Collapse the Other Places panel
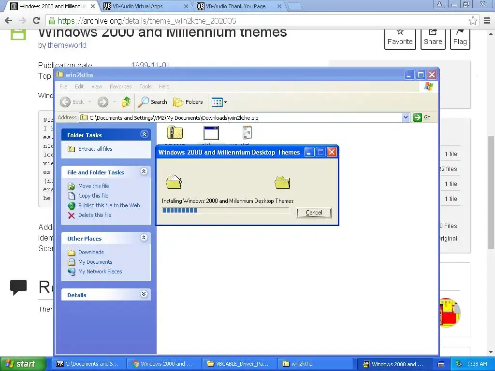Viewport: 495px width, 371px height. pos(144,238)
